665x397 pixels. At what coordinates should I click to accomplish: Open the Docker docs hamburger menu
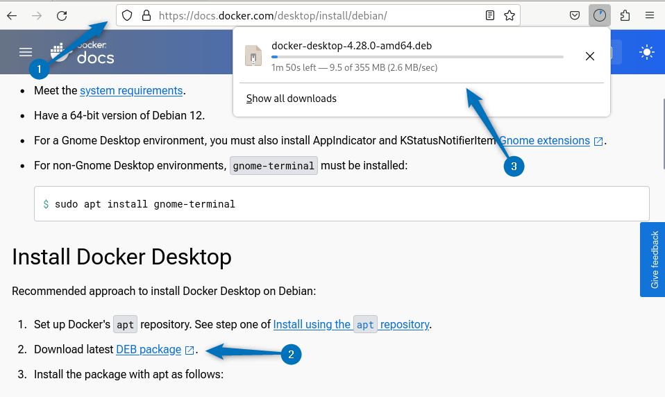[26, 52]
